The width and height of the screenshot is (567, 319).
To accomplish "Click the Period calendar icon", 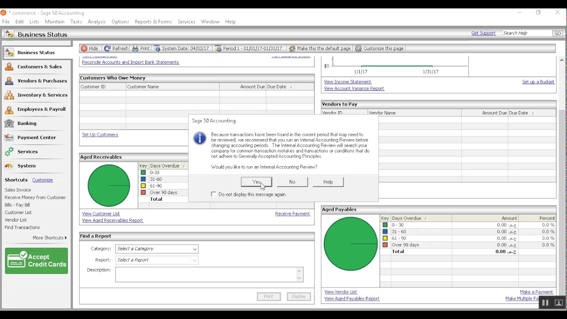I will point(218,48).
